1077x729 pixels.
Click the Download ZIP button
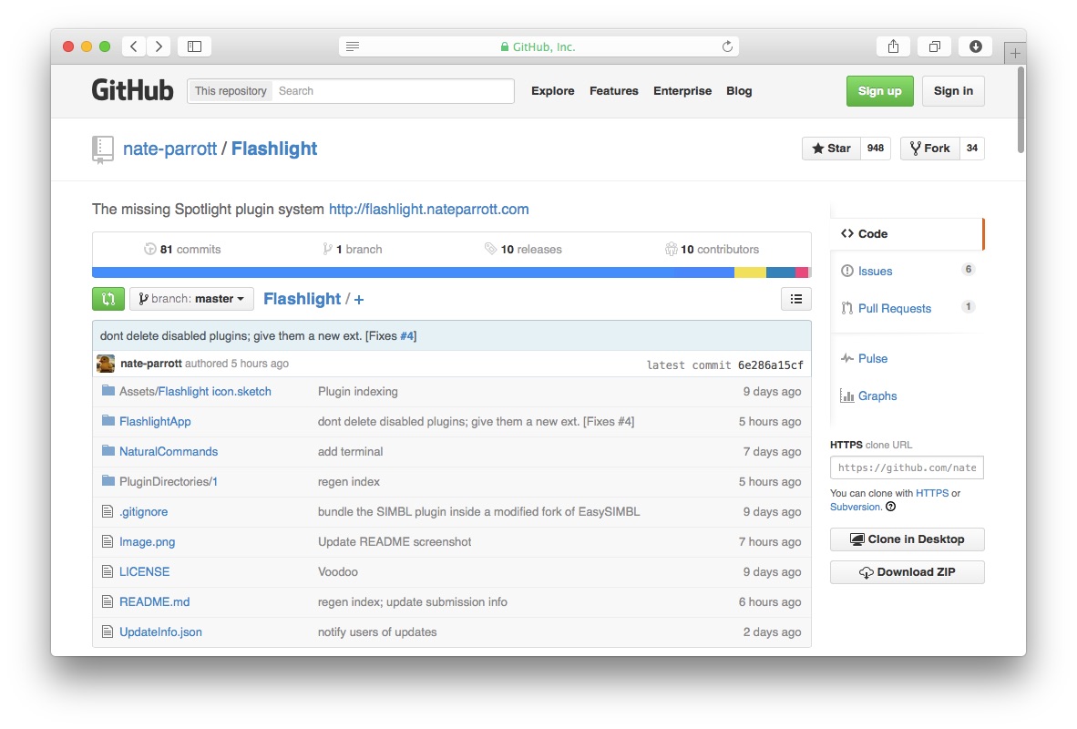coord(907,572)
